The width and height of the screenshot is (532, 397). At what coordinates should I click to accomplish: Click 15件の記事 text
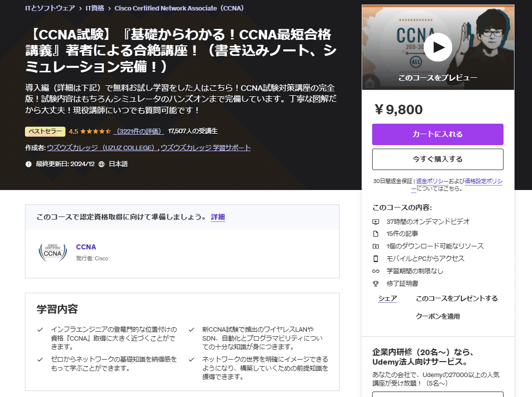402,234
